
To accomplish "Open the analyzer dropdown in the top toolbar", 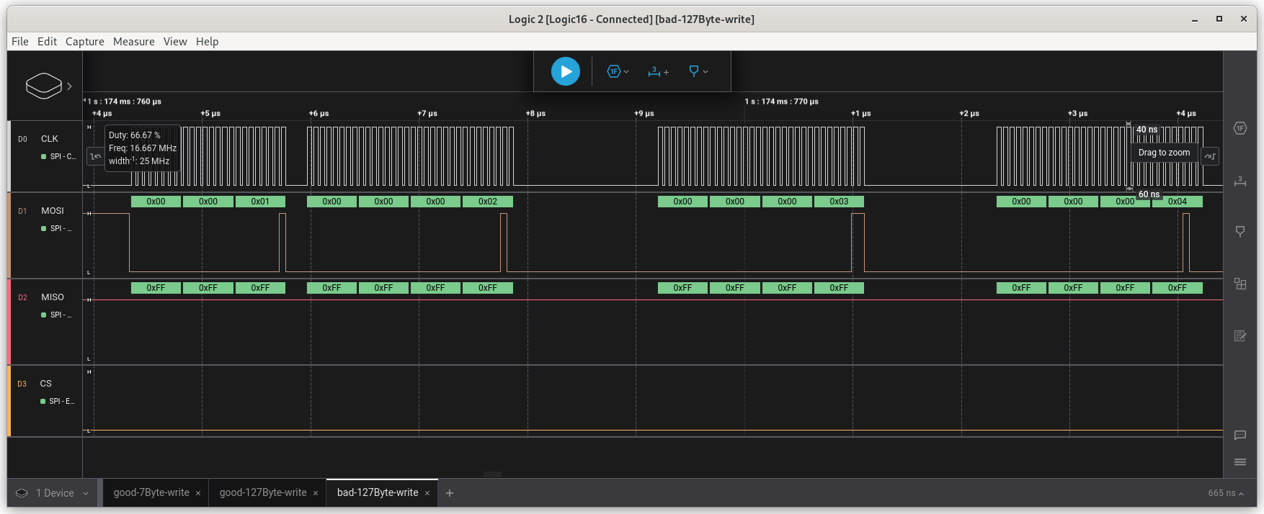I will point(618,71).
